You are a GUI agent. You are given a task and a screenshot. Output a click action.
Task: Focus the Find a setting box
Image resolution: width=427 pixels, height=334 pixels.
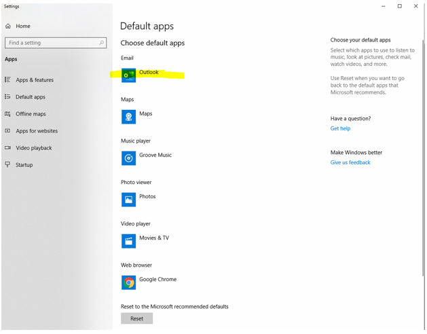coord(56,43)
